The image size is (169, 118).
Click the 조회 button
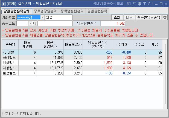(117, 17)
